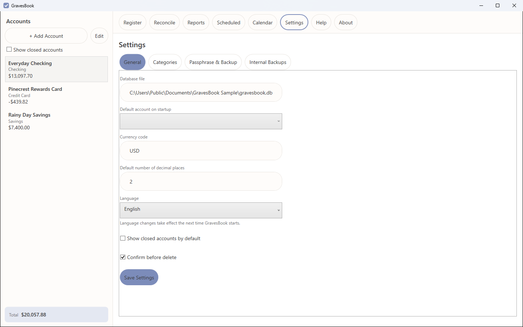The height and width of the screenshot is (327, 523).
Task: Click the $7,400.00 savings balance
Action: tap(19, 128)
